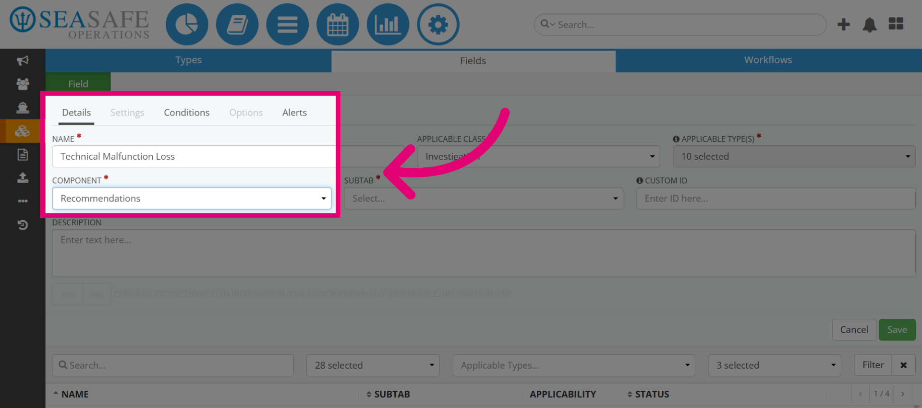Click the upload sidebar icon
922x408 pixels.
pos(23,178)
